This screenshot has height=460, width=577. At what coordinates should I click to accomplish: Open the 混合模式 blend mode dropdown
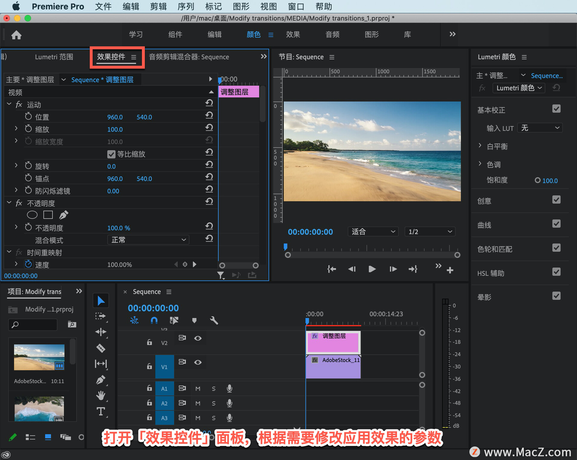[x=148, y=240]
